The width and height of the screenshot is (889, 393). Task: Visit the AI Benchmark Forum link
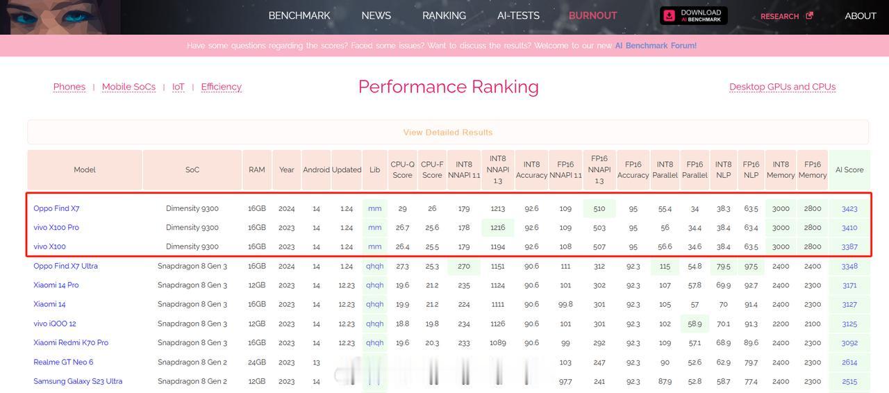656,46
